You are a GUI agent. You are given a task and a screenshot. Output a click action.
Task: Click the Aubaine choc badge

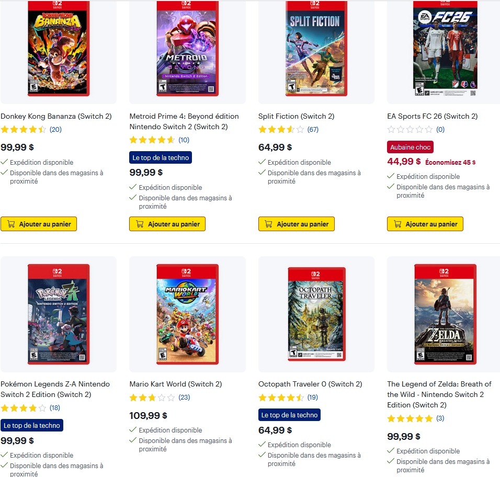click(x=411, y=147)
